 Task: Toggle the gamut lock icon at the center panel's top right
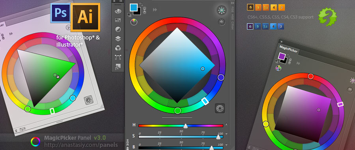(222, 10)
